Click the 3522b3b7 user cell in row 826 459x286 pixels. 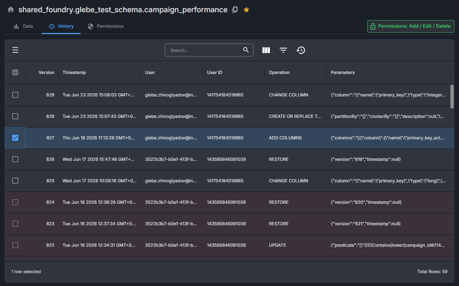tap(171, 159)
